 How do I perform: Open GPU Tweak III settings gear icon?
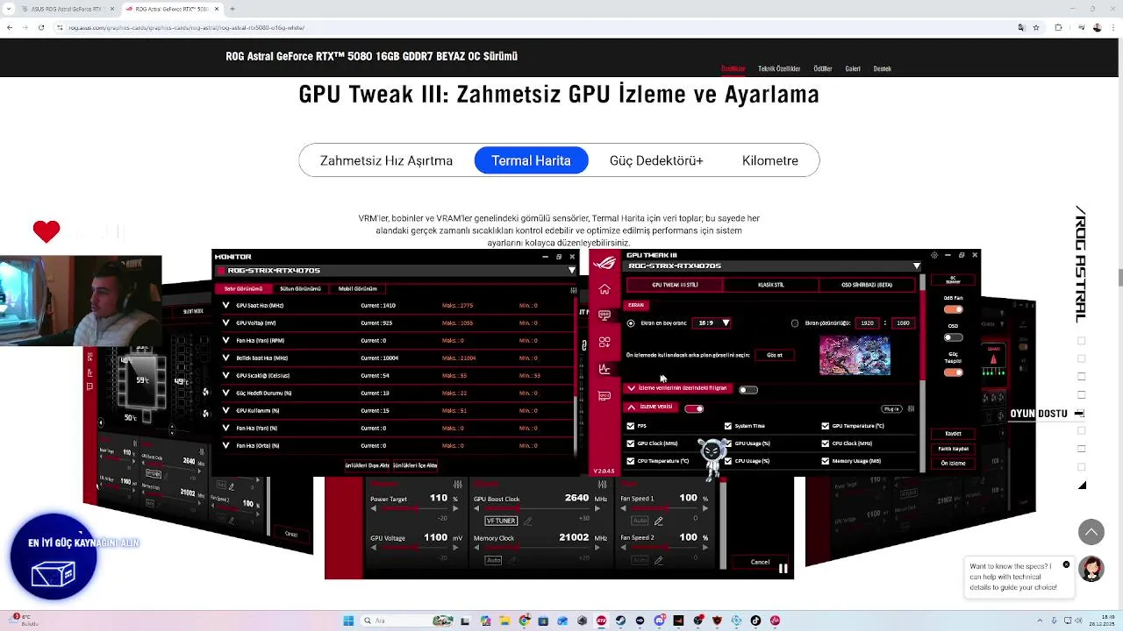934,255
